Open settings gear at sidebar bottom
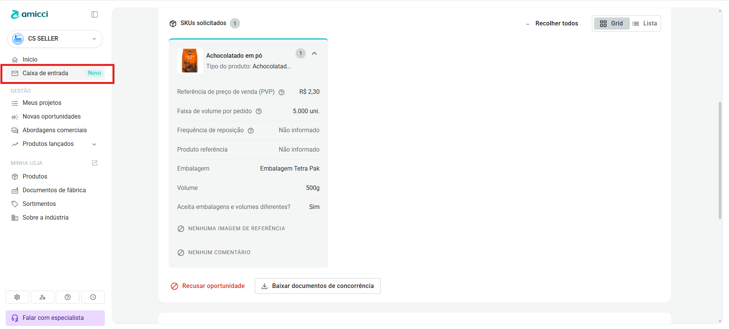The width and height of the screenshot is (729, 329). [17, 297]
